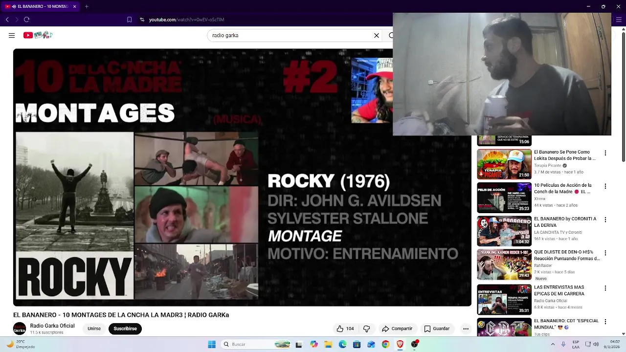Go to the YouTube home logo
The image size is (626, 352).
38,35
